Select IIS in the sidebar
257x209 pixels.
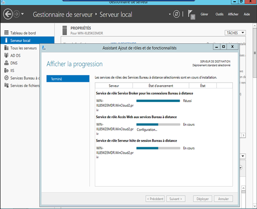(x=13, y=70)
